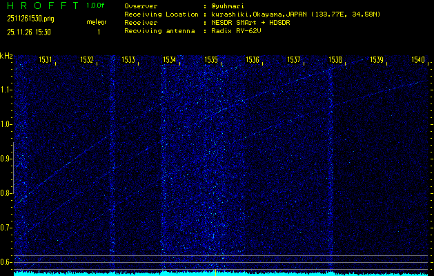Image resolution: width=434 pixels, height=276 pixels.
Task: Click the receiver value NESDR SMArt + HDSDR
Action: click(250, 23)
